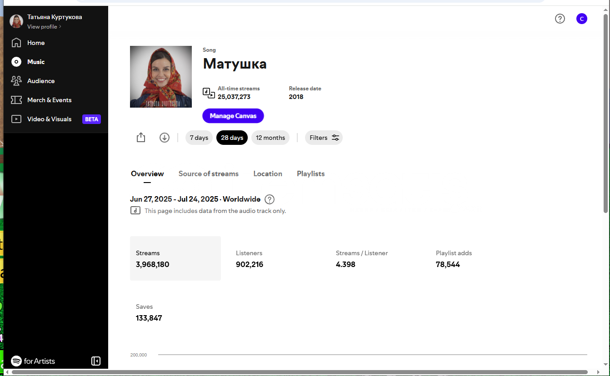The image size is (610, 376).
Task: Click the vertical page scrollbar
Action: [605, 114]
